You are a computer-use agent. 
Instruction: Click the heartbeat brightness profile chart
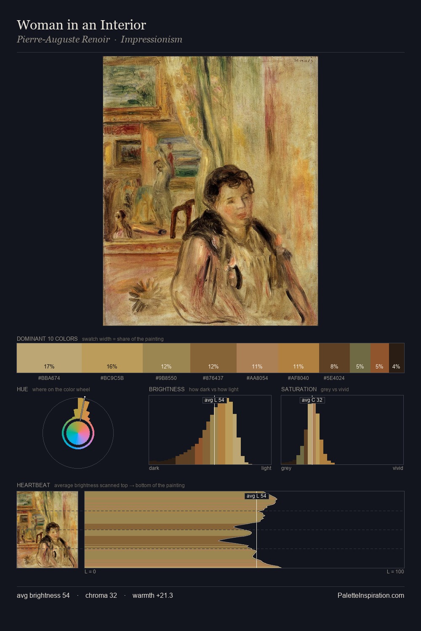244,530
